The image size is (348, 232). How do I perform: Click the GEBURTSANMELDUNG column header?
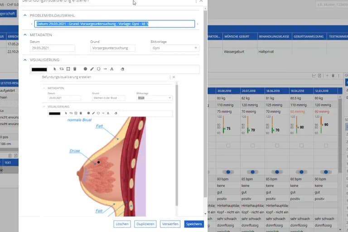click(309, 36)
